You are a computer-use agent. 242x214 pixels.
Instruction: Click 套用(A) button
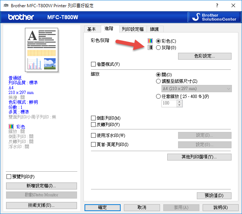coord(181,207)
